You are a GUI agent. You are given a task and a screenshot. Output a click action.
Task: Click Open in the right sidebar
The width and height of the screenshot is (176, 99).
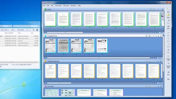pos(168,16)
